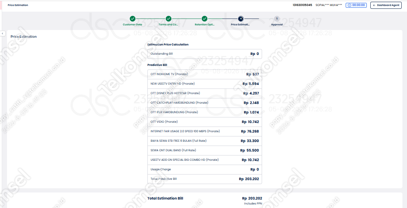Click the Rp 2.148 amount
This screenshot has width=407, height=208.
251,103
